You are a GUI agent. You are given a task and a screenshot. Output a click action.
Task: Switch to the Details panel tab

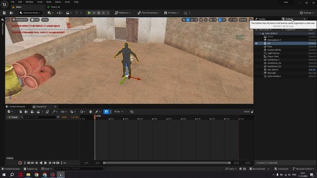click(x=261, y=19)
